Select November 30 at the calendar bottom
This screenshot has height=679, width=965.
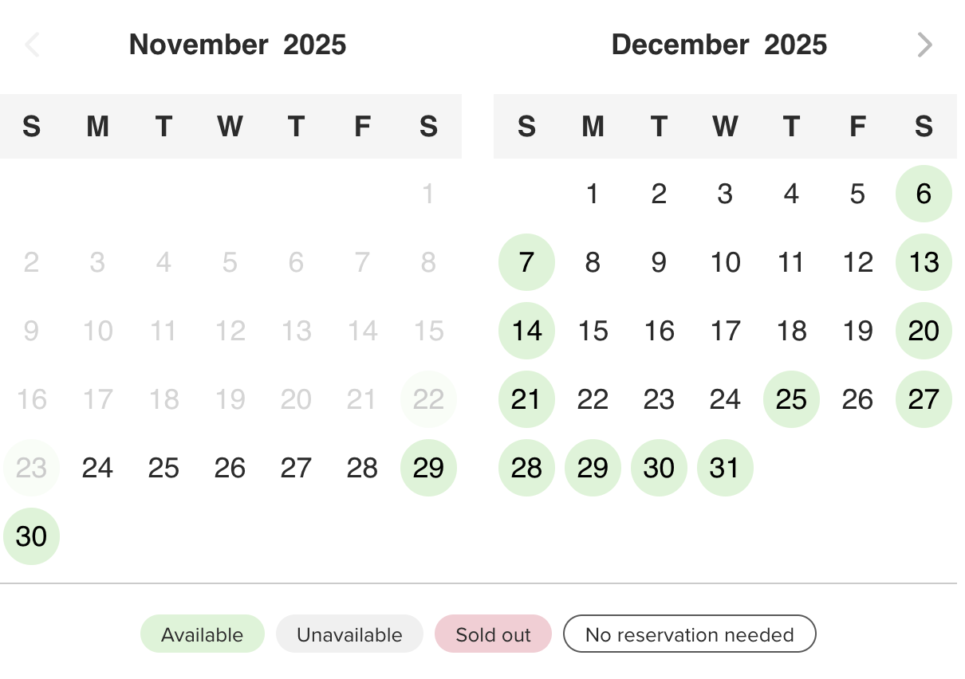point(31,536)
